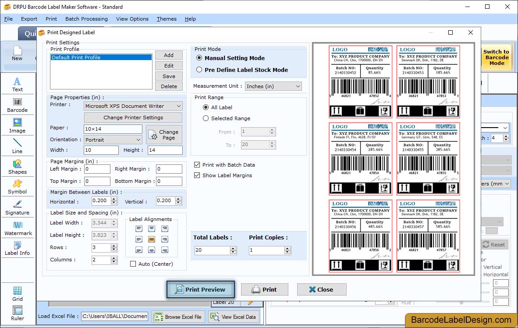Click the Load Excel File path field
Image resolution: width=518 pixels, height=328 pixels.
[x=115, y=316]
